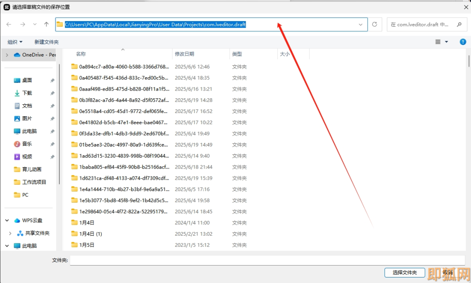This screenshot has height=283, width=471.
Task: Unpin 视频 using its pin icon
Action: click(52, 157)
